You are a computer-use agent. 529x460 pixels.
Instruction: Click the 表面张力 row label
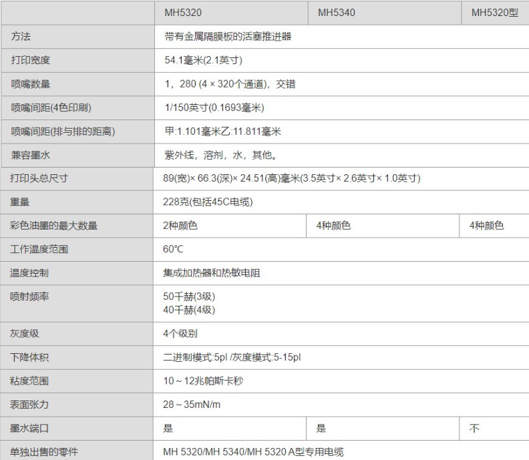tap(29, 405)
